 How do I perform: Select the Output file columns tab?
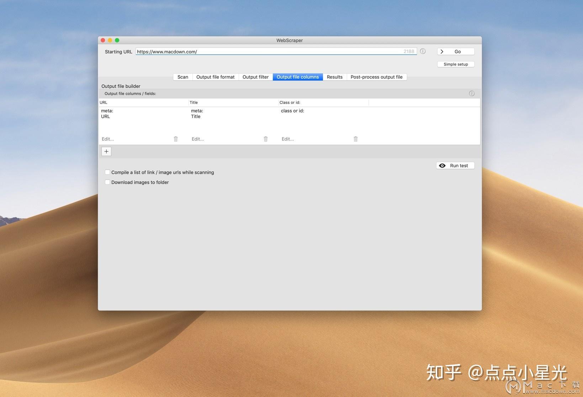(298, 77)
